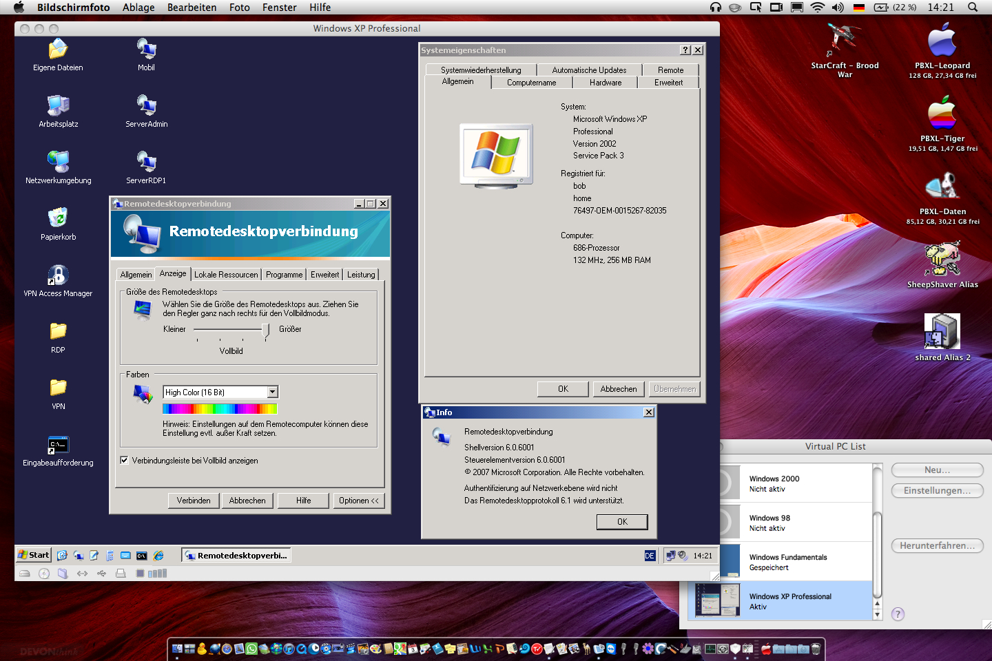Open the Systemwiederherstellung tab

481,70
